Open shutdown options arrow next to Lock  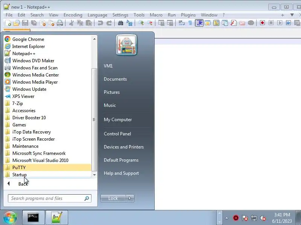130,198
